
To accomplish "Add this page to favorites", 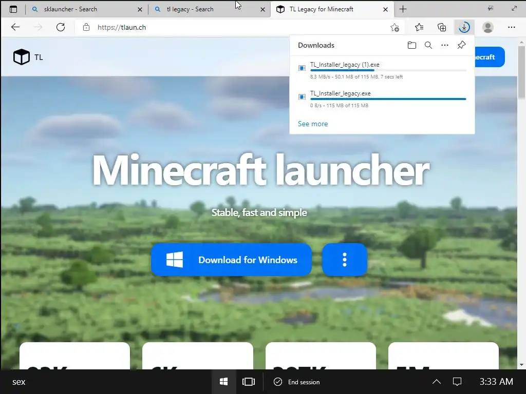I will point(395,28).
